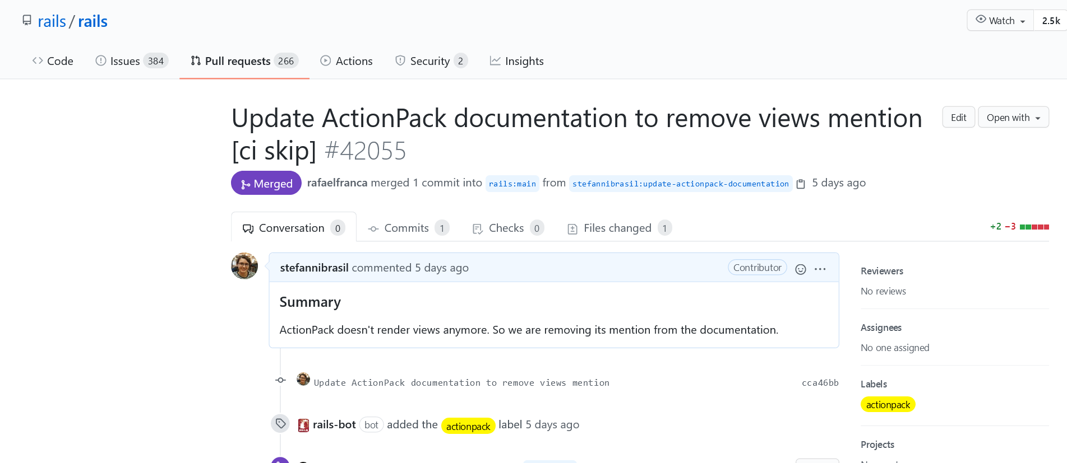The height and width of the screenshot is (463, 1067).
Task: Click the comment's 5 days ago timestamp
Action: coord(442,268)
